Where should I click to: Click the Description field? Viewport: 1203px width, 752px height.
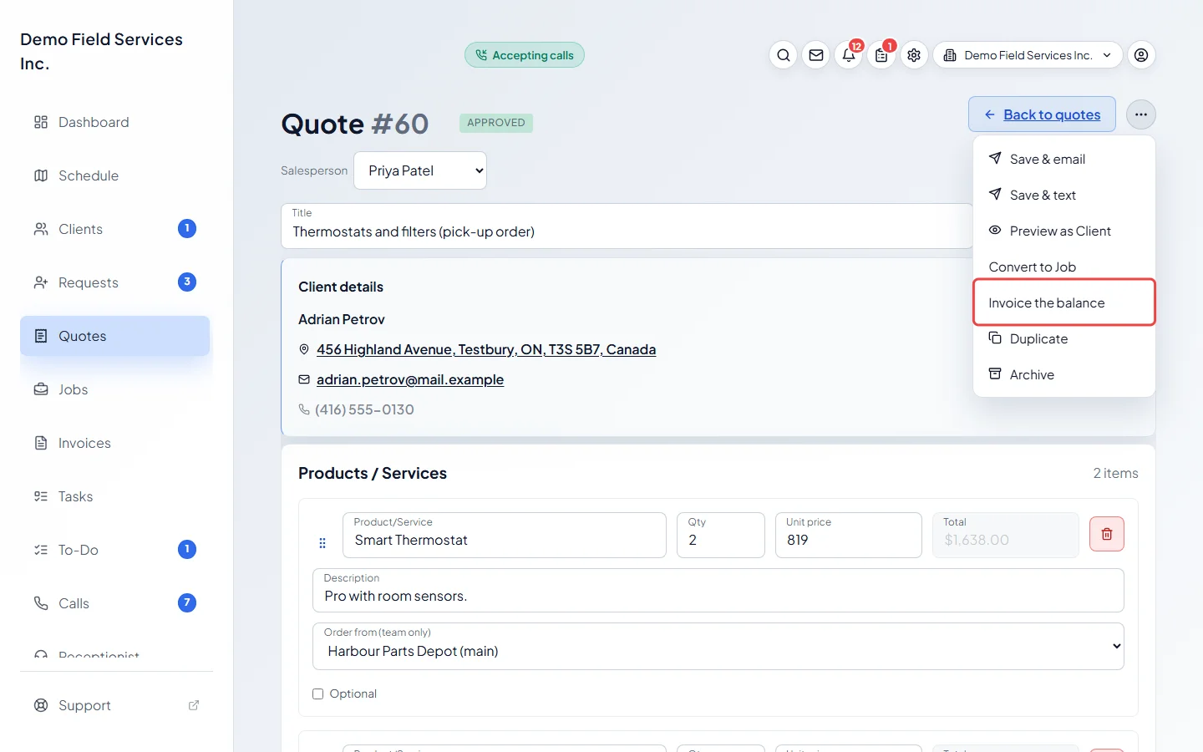(718, 590)
